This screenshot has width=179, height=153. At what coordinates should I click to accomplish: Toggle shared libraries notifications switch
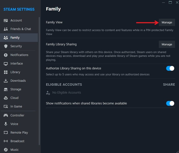tap(170, 103)
